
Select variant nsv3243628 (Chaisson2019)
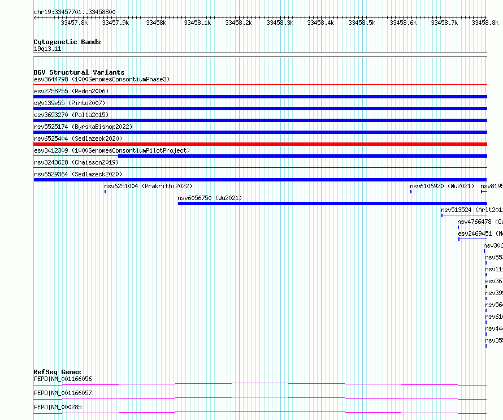[76, 162]
